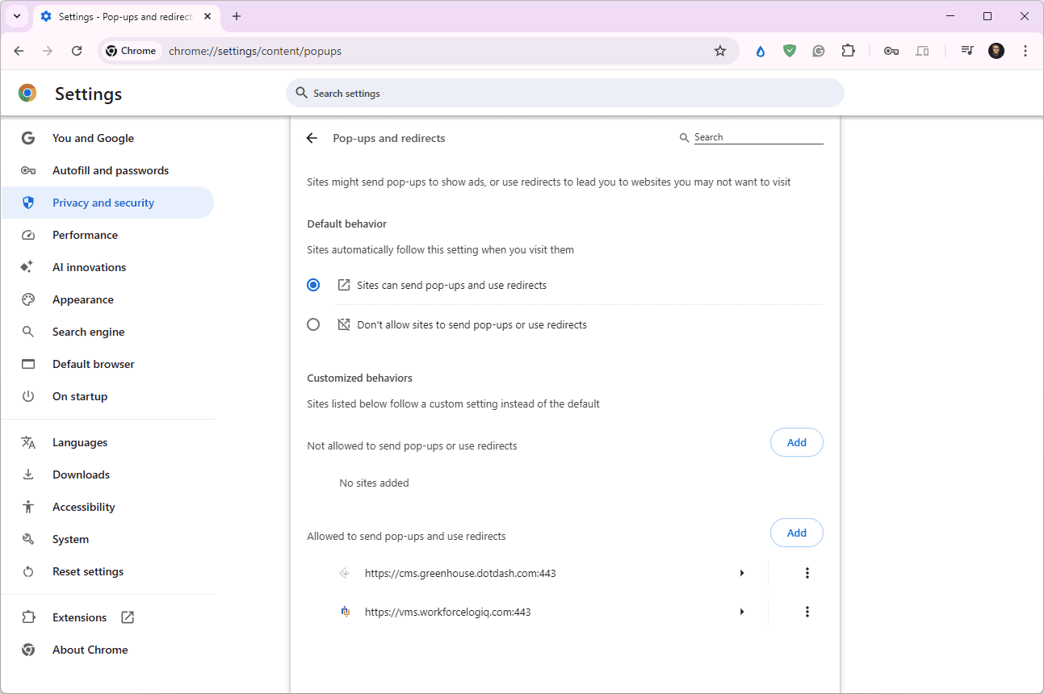This screenshot has width=1044, height=694.
Task: Add a site to the Allowed list
Action: pyautogui.click(x=796, y=533)
